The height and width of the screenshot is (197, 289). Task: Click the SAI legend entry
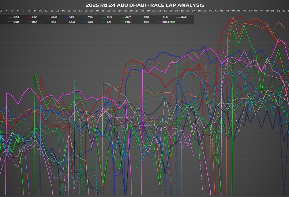tap(109, 22)
